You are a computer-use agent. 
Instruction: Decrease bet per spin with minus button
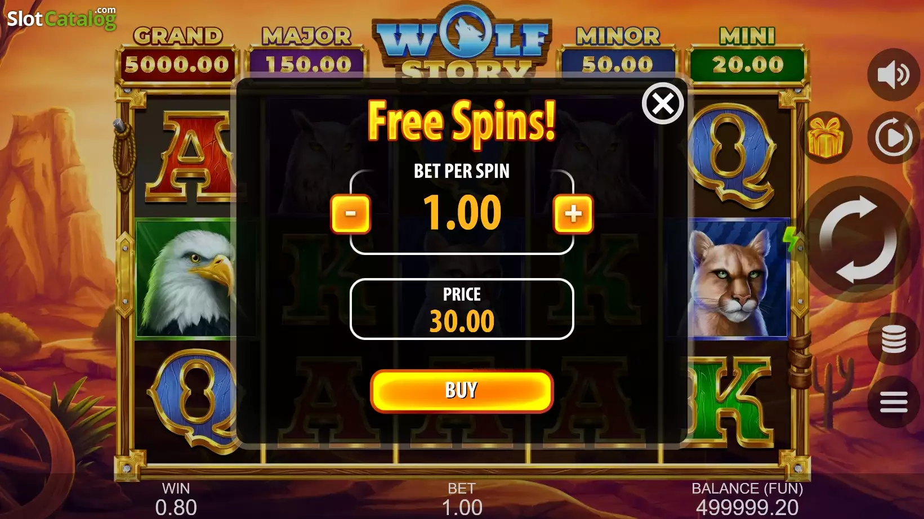point(350,214)
